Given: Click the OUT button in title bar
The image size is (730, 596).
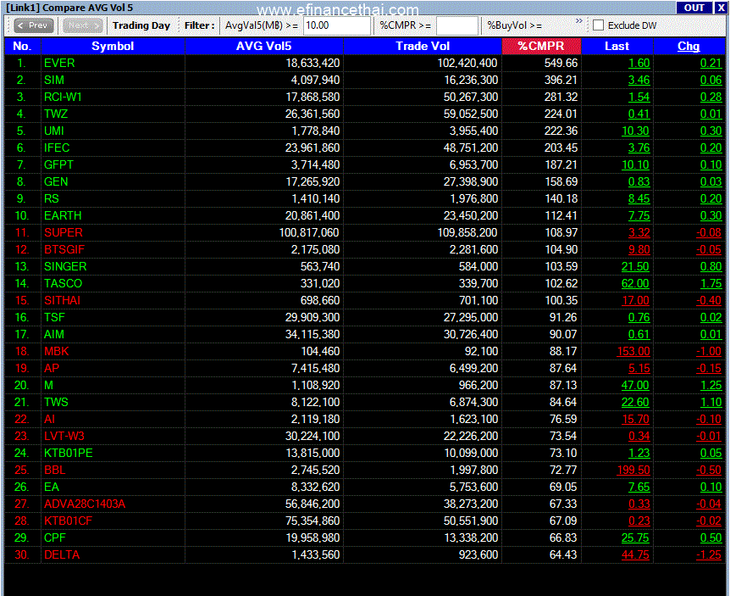Looking at the screenshot, I should [x=694, y=8].
